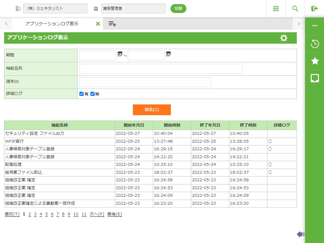Open the history clock icon in sidebar
324x243 pixels.
point(315,44)
